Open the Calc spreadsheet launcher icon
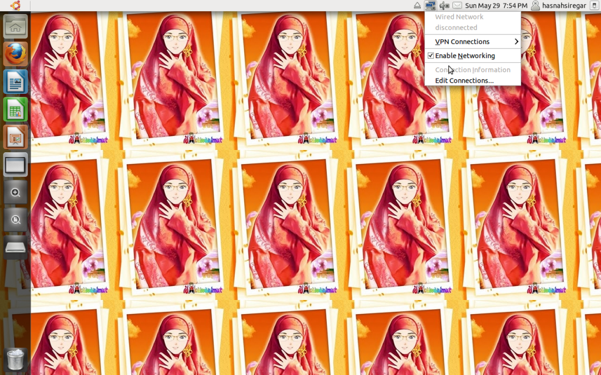 tap(15, 110)
